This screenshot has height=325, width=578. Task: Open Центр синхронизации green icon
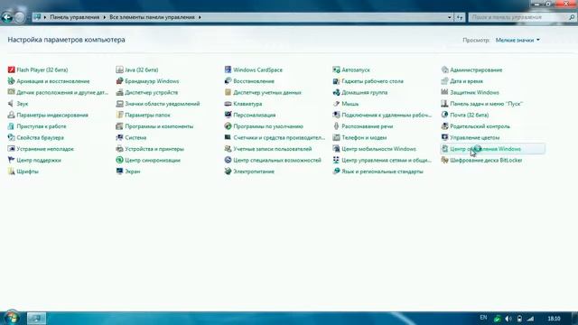click(x=119, y=160)
